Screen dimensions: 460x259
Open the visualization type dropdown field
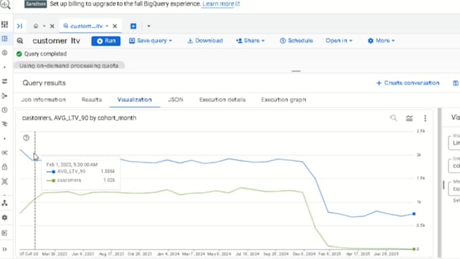[454, 143]
